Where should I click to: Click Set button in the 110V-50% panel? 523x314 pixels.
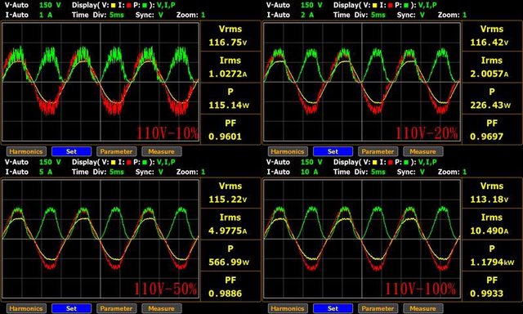(x=71, y=308)
